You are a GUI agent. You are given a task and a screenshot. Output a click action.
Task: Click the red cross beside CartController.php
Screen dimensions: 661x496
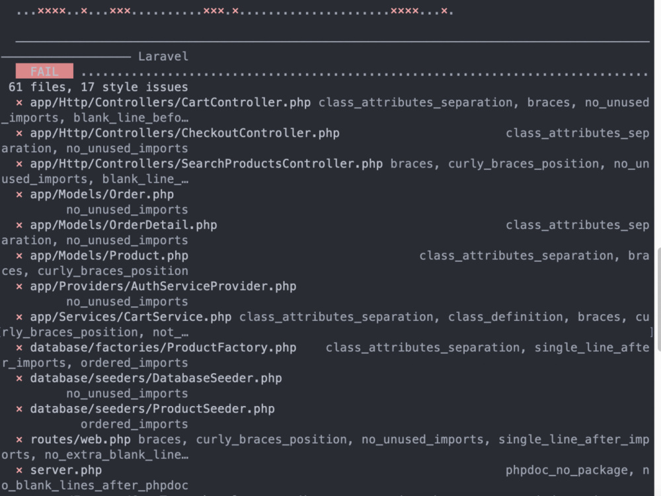pyautogui.click(x=19, y=103)
